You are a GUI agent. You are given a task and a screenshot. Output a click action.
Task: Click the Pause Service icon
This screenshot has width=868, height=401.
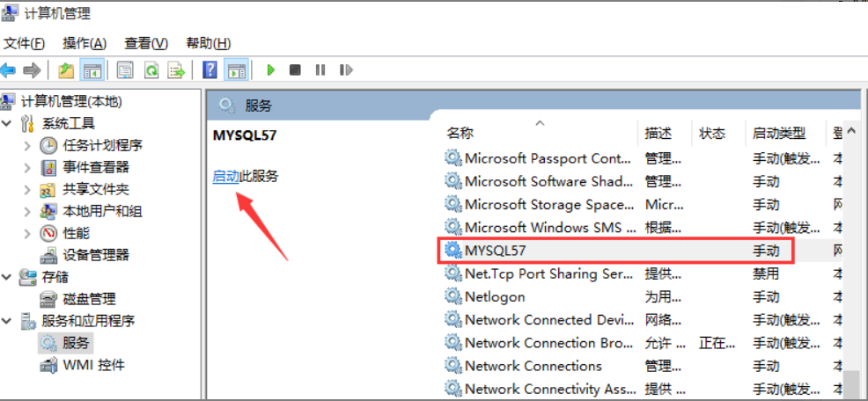(320, 70)
